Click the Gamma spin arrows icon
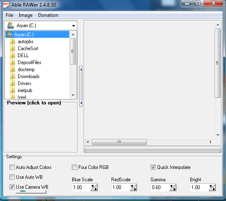226x201 pixels. [x=173, y=187]
